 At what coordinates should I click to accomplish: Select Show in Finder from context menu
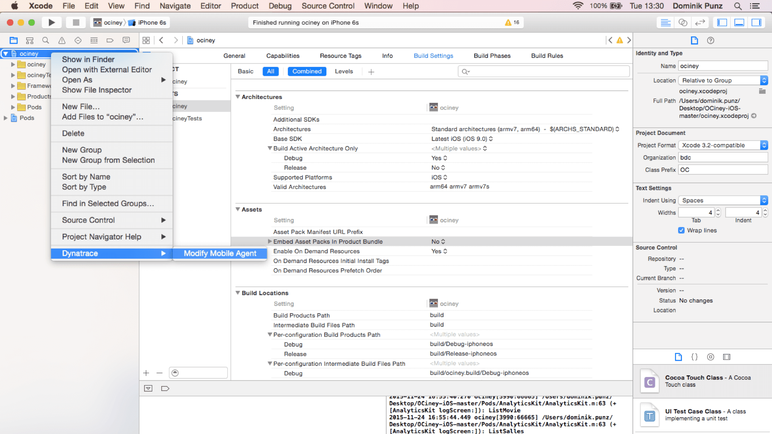[x=88, y=60]
